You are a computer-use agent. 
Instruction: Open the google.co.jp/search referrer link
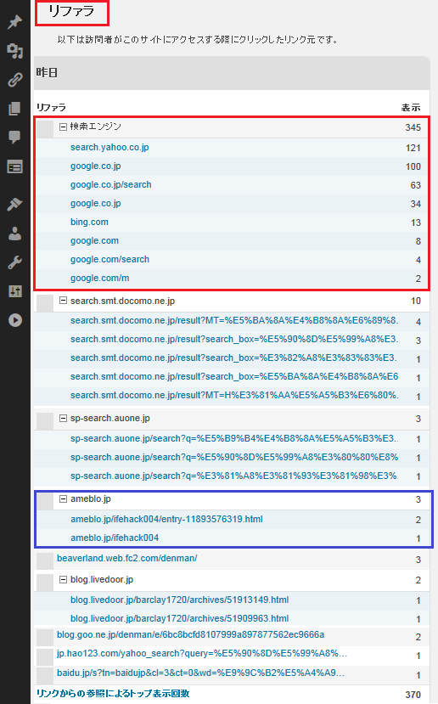(111, 184)
